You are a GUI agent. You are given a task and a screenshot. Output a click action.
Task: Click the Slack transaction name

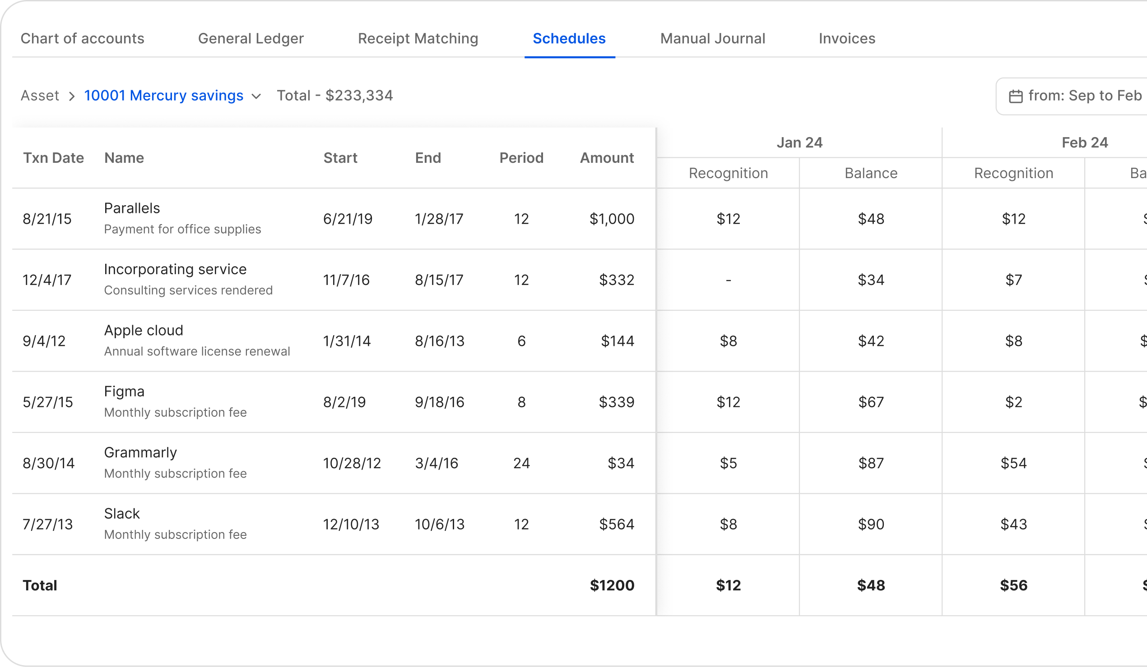click(122, 514)
